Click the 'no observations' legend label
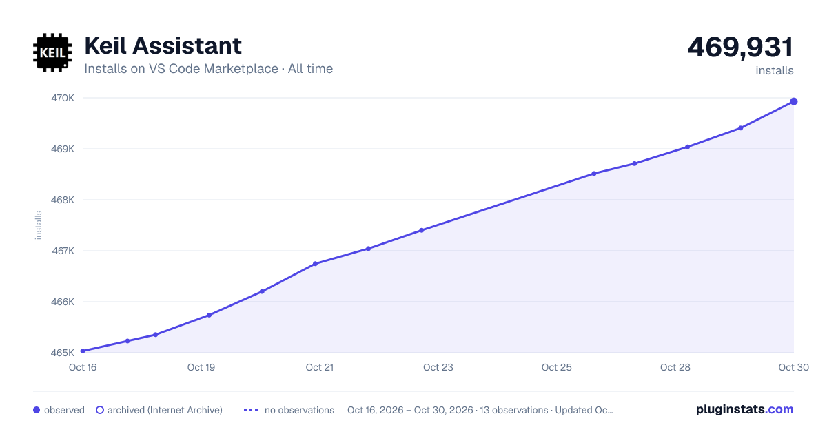 (x=299, y=410)
